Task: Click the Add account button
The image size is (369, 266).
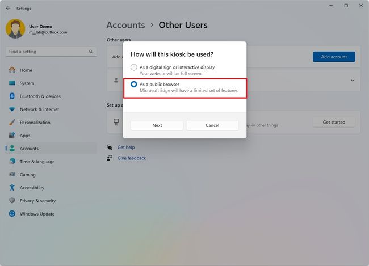Action: pos(334,57)
